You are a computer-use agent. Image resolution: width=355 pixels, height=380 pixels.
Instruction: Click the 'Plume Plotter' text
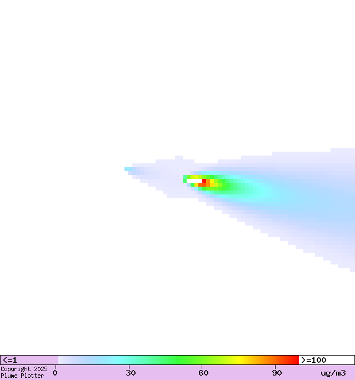(23, 376)
